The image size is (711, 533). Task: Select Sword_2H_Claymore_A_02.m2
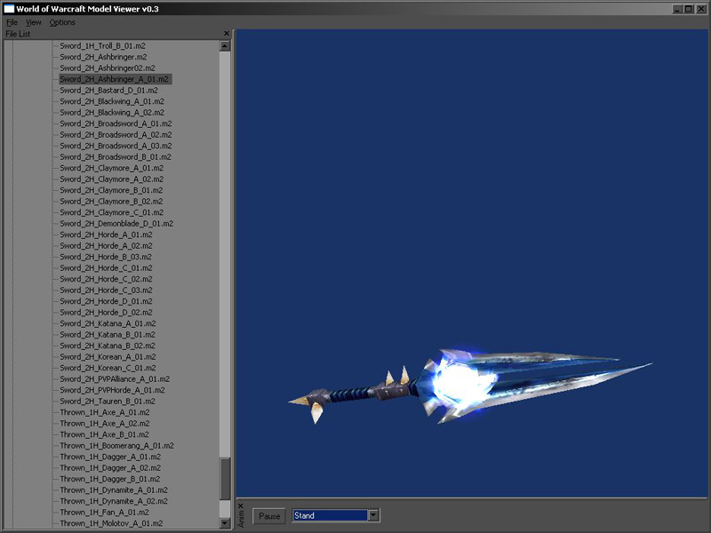(x=112, y=179)
